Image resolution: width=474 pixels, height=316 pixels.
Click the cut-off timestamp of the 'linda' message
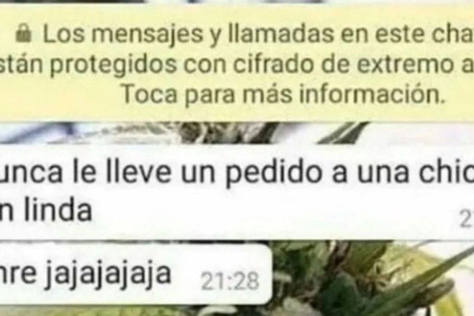[x=467, y=219]
